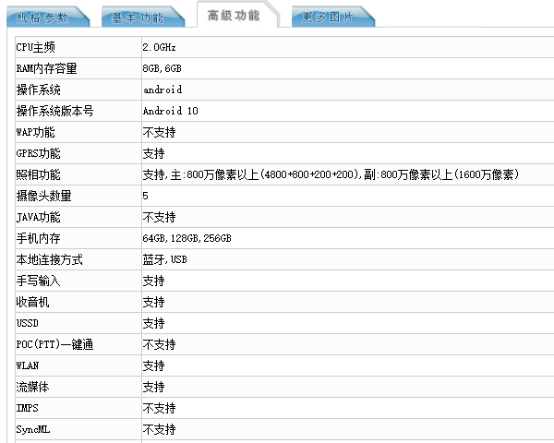Click the 蓝牙,USB value
Viewport: 554px width, 443px height.
tap(164, 259)
